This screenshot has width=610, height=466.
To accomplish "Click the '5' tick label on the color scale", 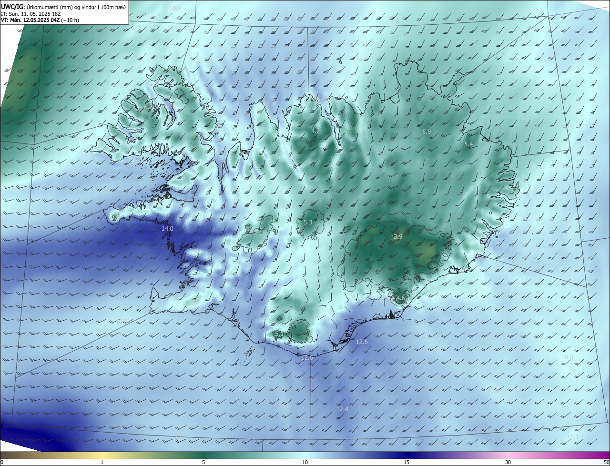I will click(x=203, y=462).
